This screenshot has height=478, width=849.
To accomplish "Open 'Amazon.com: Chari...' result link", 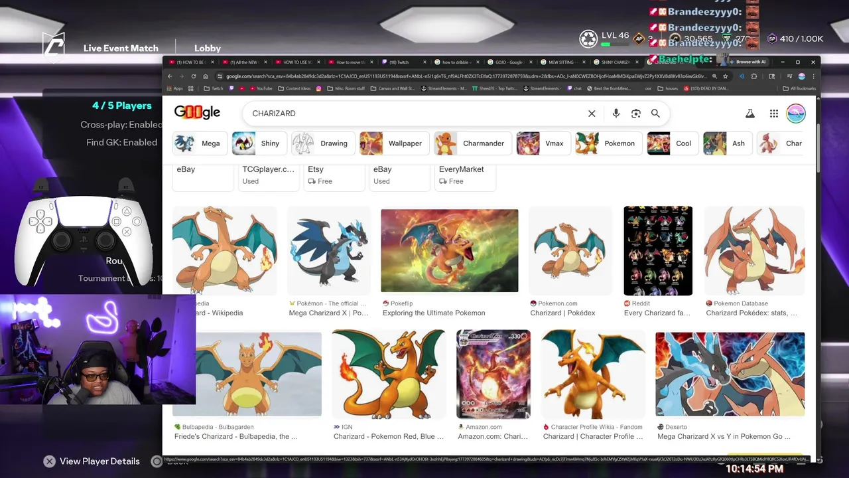I will click(493, 436).
